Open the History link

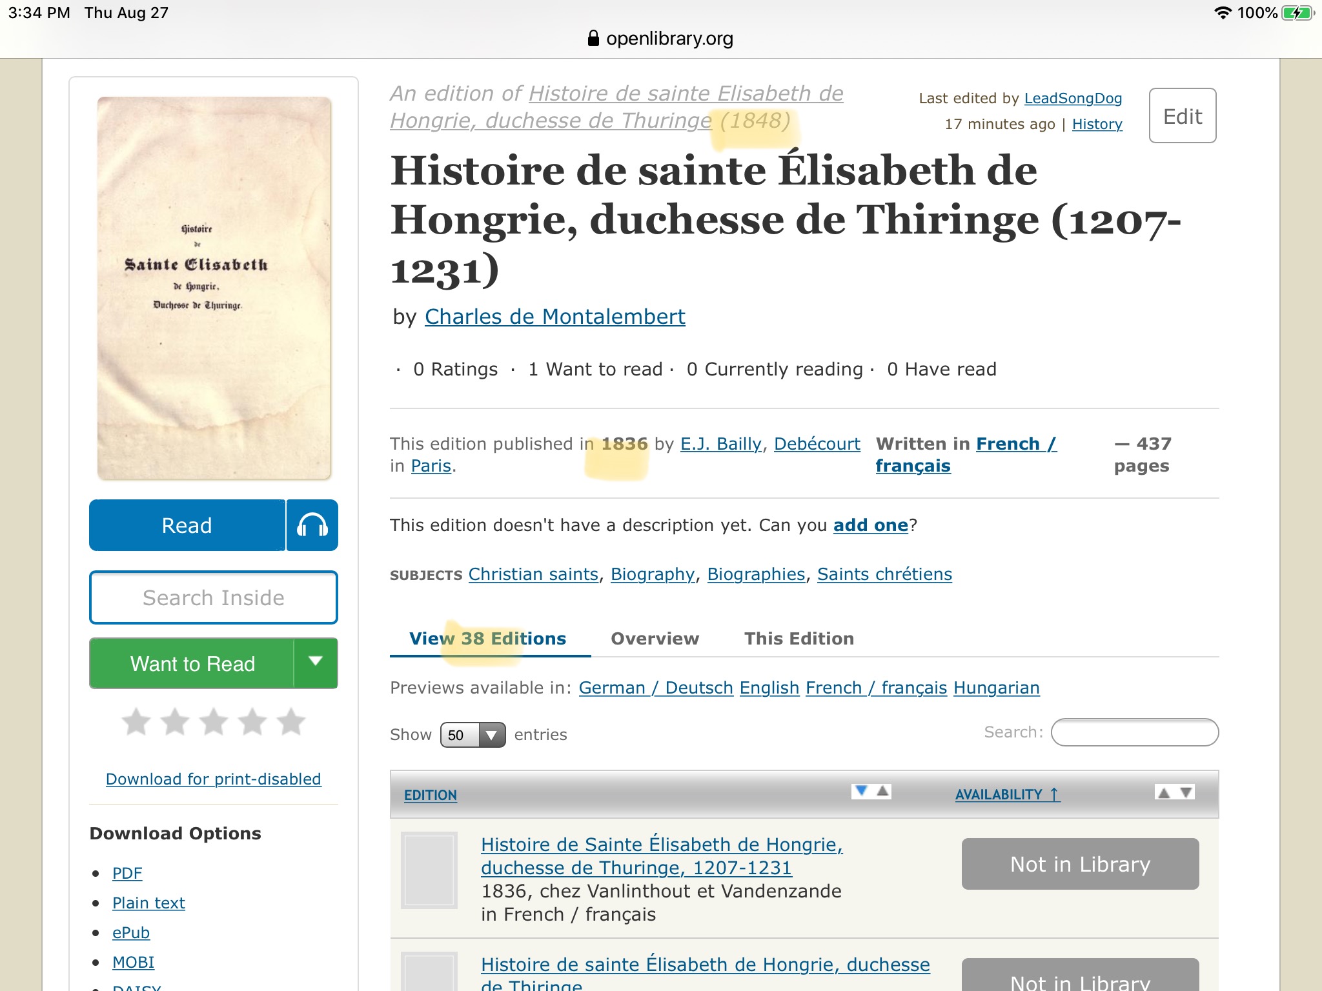[x=1097, y=124]
